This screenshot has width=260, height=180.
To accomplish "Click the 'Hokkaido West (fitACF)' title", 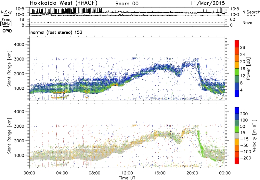I will tap(64, 3).
